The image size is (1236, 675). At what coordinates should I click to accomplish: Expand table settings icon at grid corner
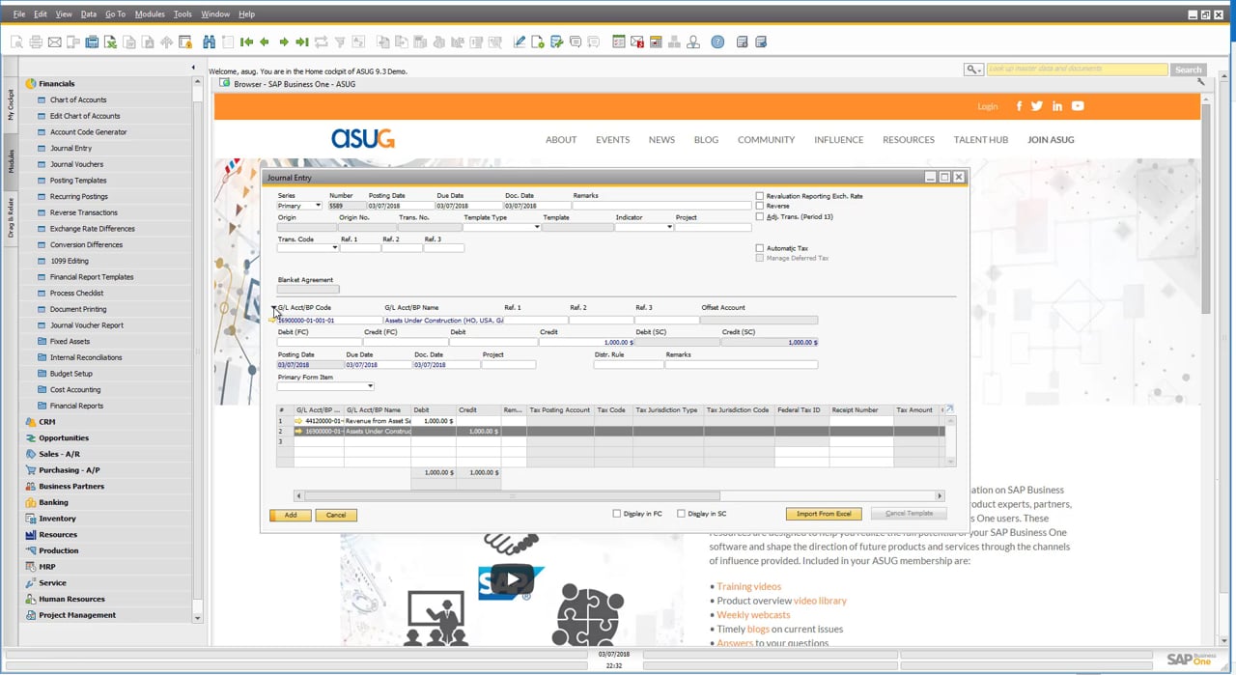pyautogui.click(x=948, y=409)
